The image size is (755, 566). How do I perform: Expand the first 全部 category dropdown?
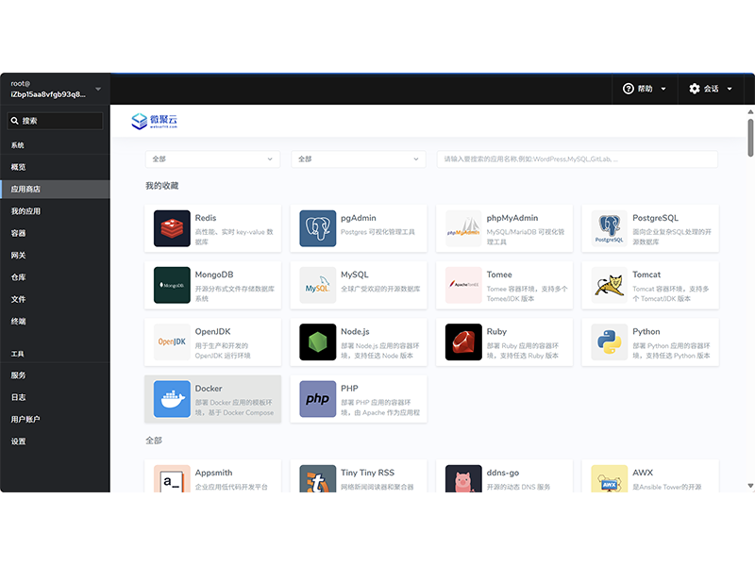213,159
